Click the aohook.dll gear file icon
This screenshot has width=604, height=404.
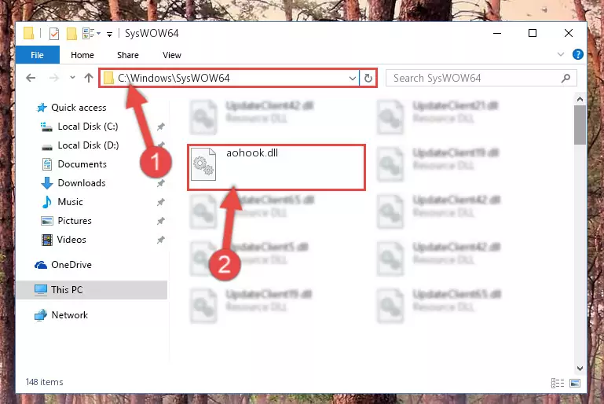tap(203, 164)
